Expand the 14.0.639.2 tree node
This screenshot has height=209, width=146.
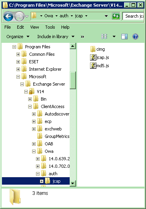pos(38,159)
